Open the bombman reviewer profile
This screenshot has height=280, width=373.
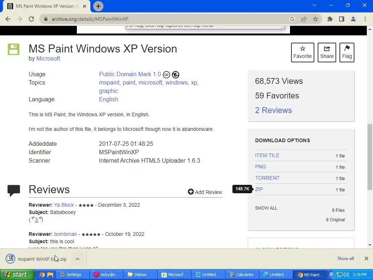[x=66, y=234]
